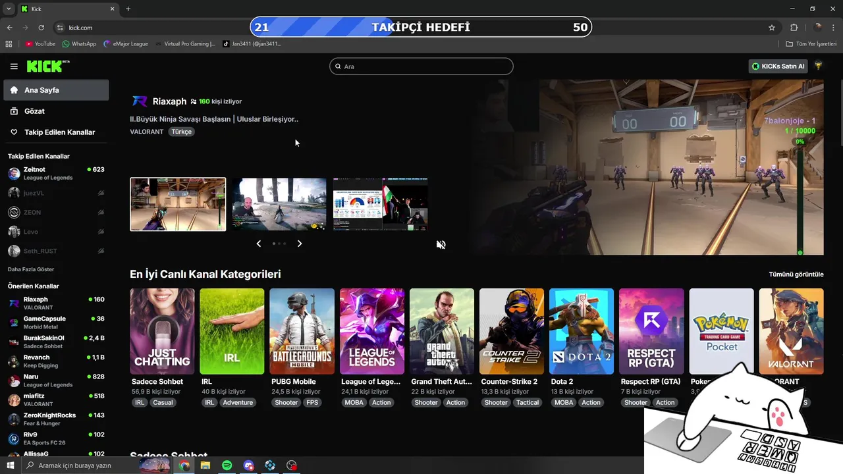Click Tümünü görüntüle link
Image resolution: width=843 pixels, height=474 pixels.
point(796,275)
